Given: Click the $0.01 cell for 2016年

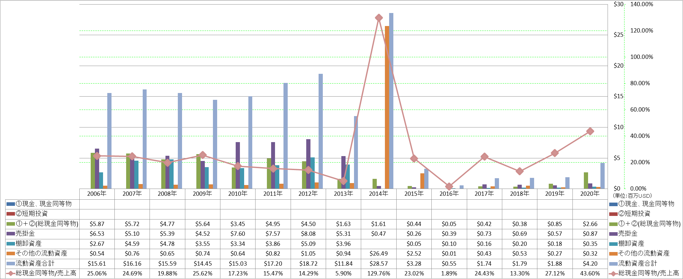Looking at the screenshot, I should [x=449, y=254].
